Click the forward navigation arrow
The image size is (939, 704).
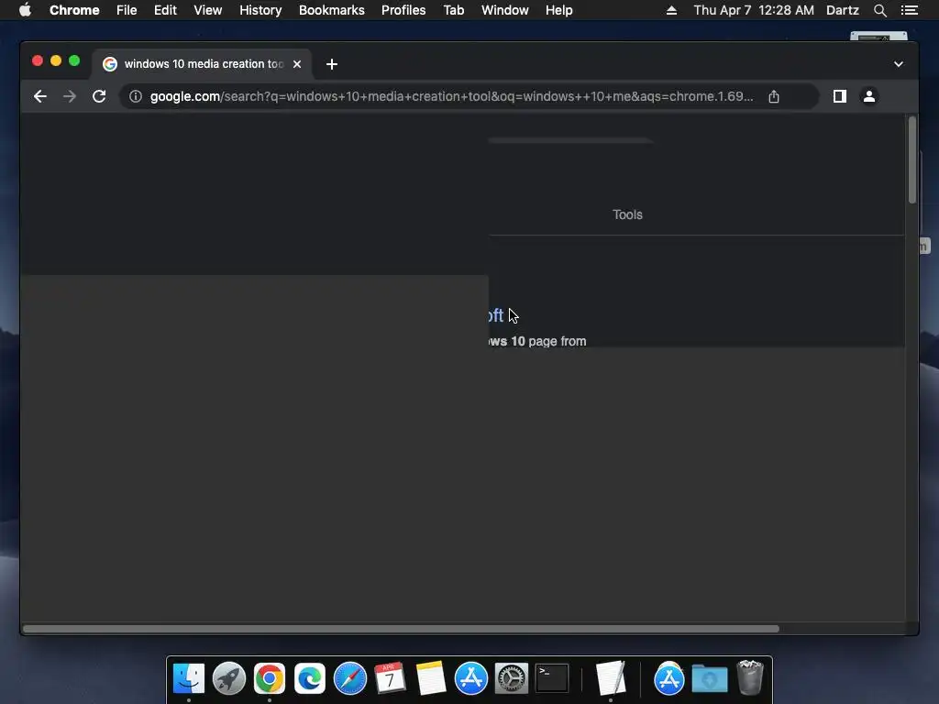(70, 96)
